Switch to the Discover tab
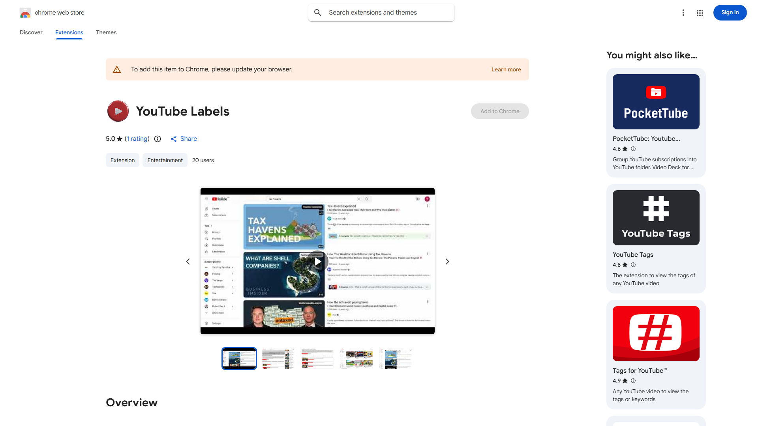Screen dimensions: 758x426 [x=31, y=32]
